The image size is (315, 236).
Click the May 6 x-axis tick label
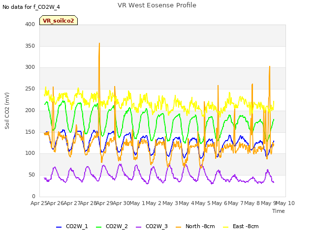point(220,203)
